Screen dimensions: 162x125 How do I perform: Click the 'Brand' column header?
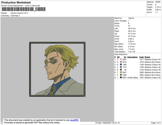coord(147,57)
